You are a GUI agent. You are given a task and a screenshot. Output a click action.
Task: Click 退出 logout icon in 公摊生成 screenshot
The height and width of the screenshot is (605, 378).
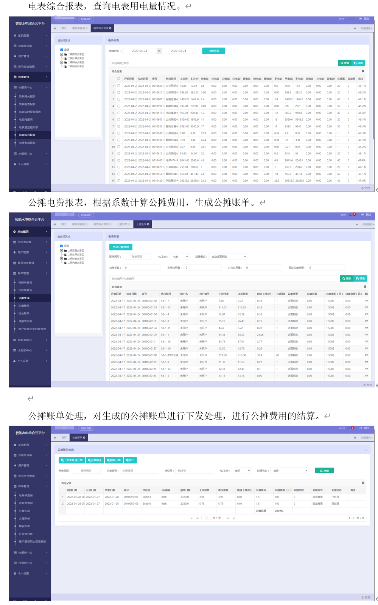pos(362,215)
